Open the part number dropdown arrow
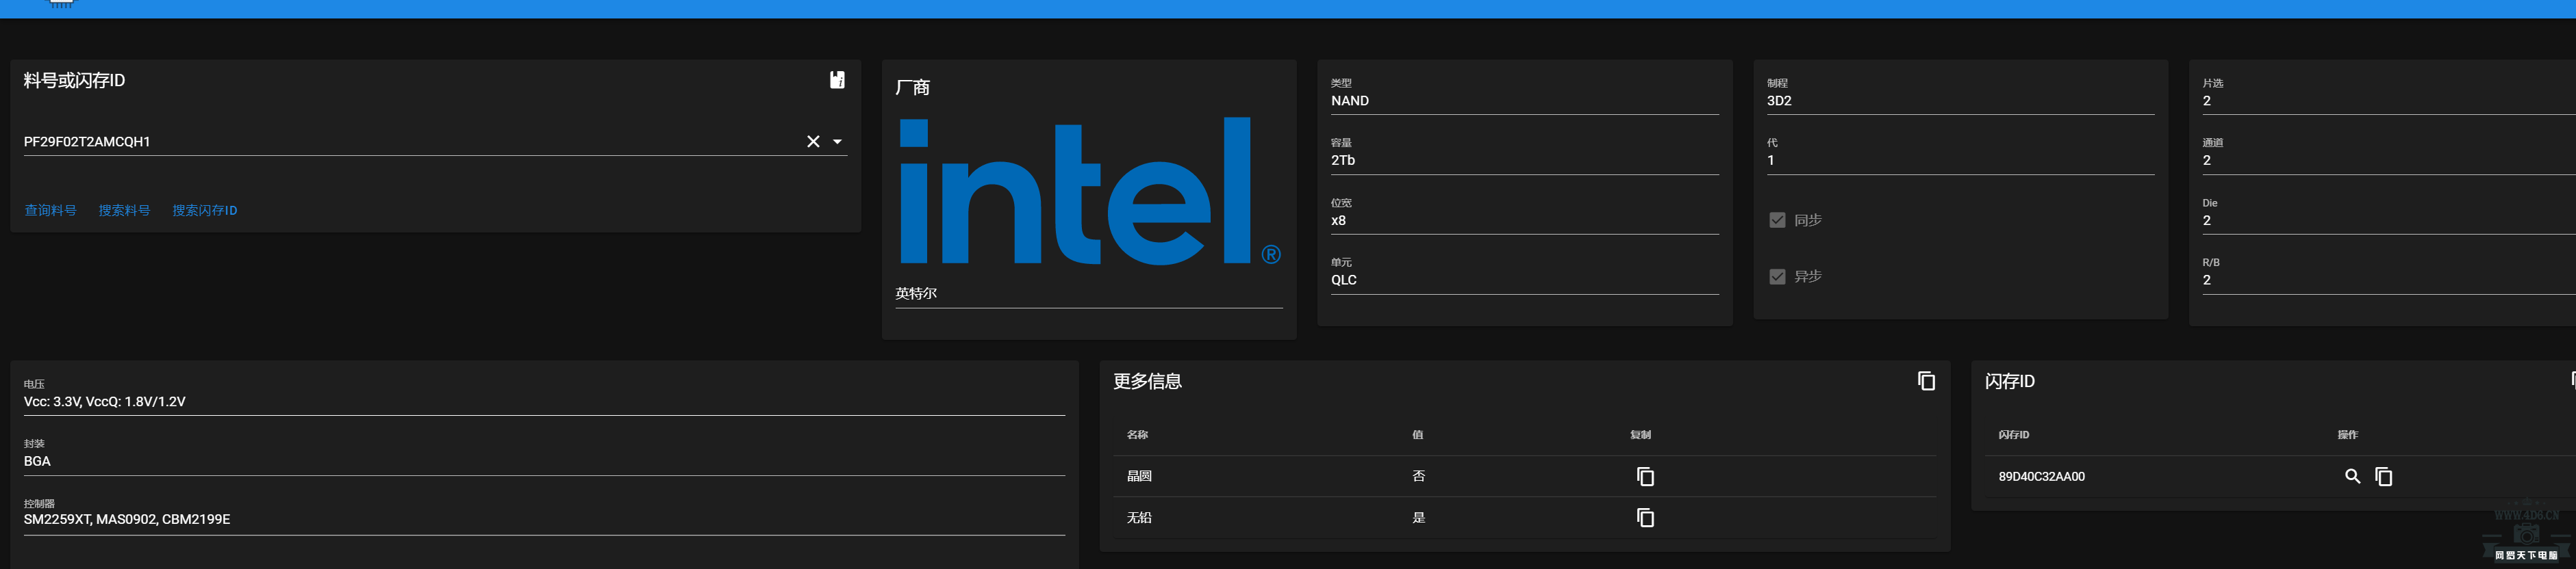The image size is (2576, 569). (x=838, y=142)
